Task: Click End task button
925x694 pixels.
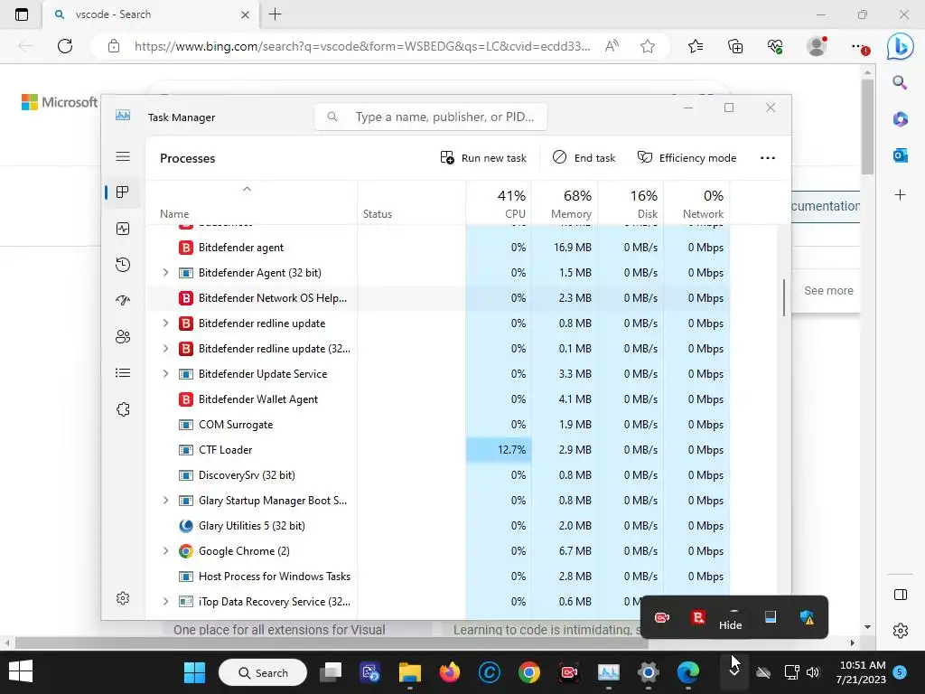Action: [x=584, y=157]
